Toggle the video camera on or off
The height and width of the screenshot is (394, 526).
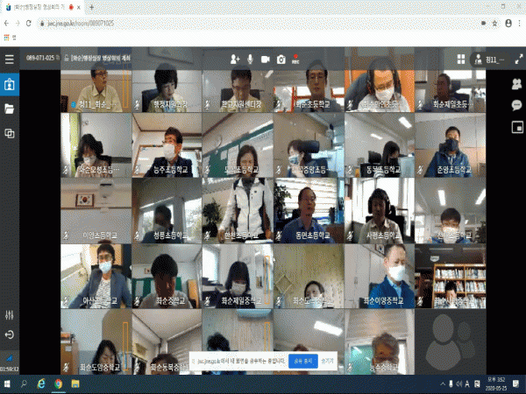coord(265,59)
